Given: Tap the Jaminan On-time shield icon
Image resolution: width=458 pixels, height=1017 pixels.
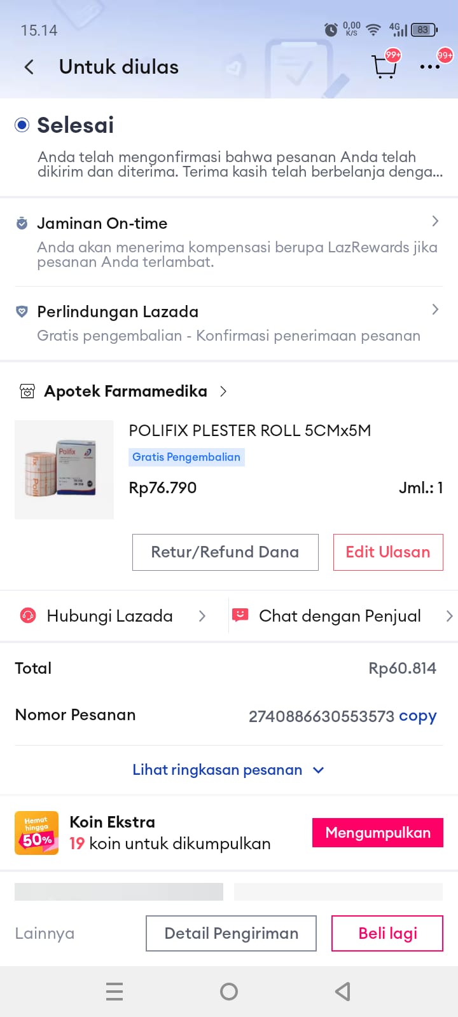Looking at the screenshot, I should tap(22, 224).
